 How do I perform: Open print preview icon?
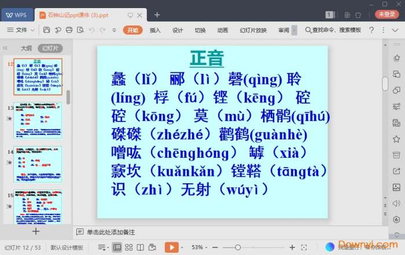pos(80,30)
